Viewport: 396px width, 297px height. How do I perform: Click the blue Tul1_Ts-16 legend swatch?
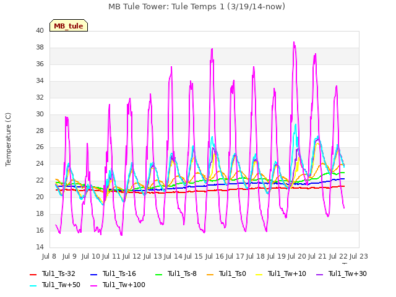coord(93,275)
